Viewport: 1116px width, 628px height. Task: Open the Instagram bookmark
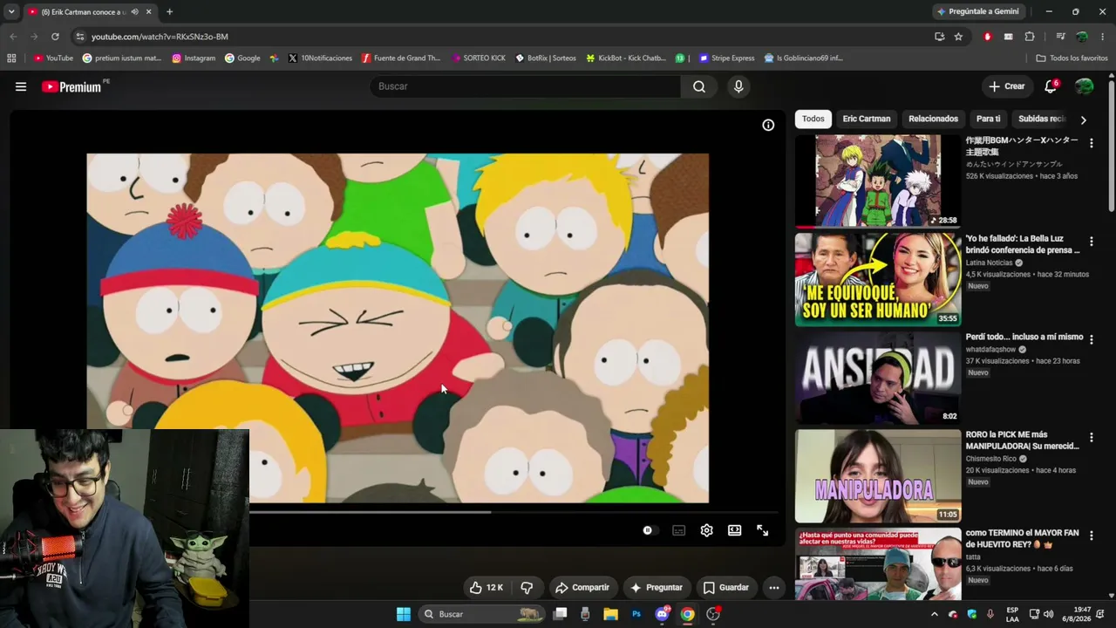[194, 58]
